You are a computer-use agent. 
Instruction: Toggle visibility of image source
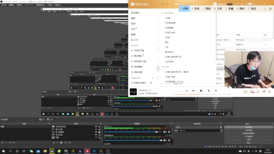[96, 138]
